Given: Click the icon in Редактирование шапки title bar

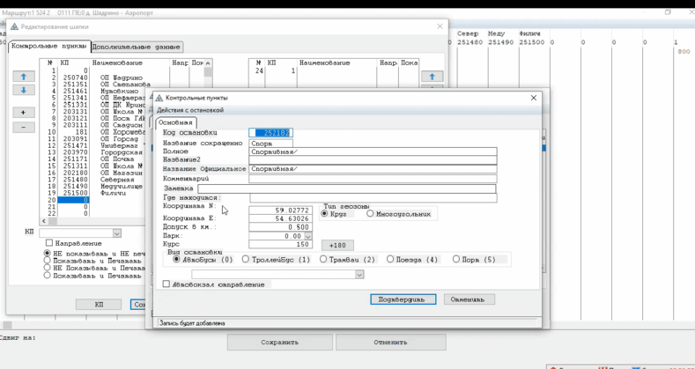Looking at the screenshot, I should point(14,26).
